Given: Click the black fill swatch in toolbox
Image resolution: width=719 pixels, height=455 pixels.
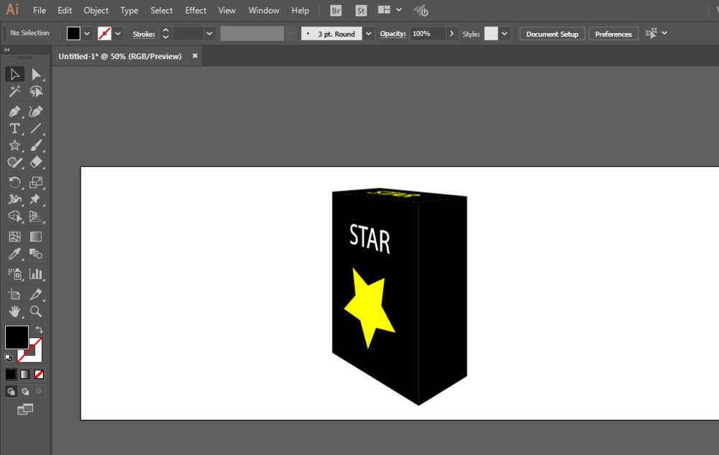Looking at the screenshot, I should coord(16,337).
